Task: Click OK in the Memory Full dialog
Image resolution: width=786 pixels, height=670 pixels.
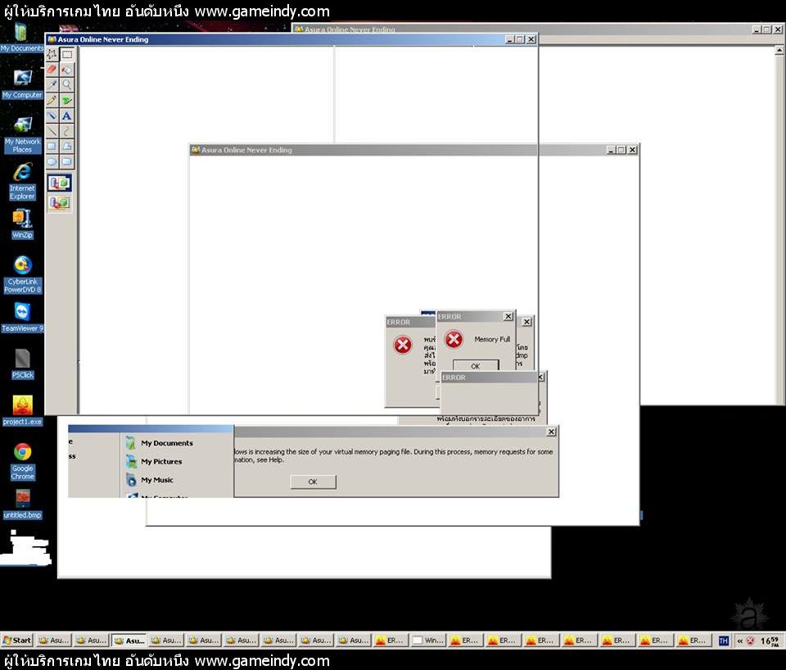Action: pyautogui.click(x=476, y=365)
